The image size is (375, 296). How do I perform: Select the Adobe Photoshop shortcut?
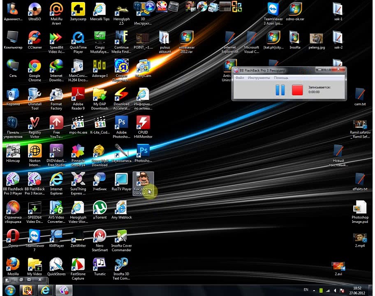pyautogui.click(x=121, y=127)
